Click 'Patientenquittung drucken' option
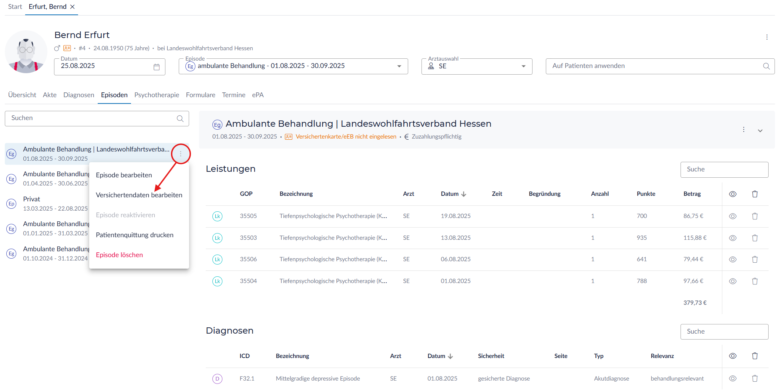 (x=134, y=235)
